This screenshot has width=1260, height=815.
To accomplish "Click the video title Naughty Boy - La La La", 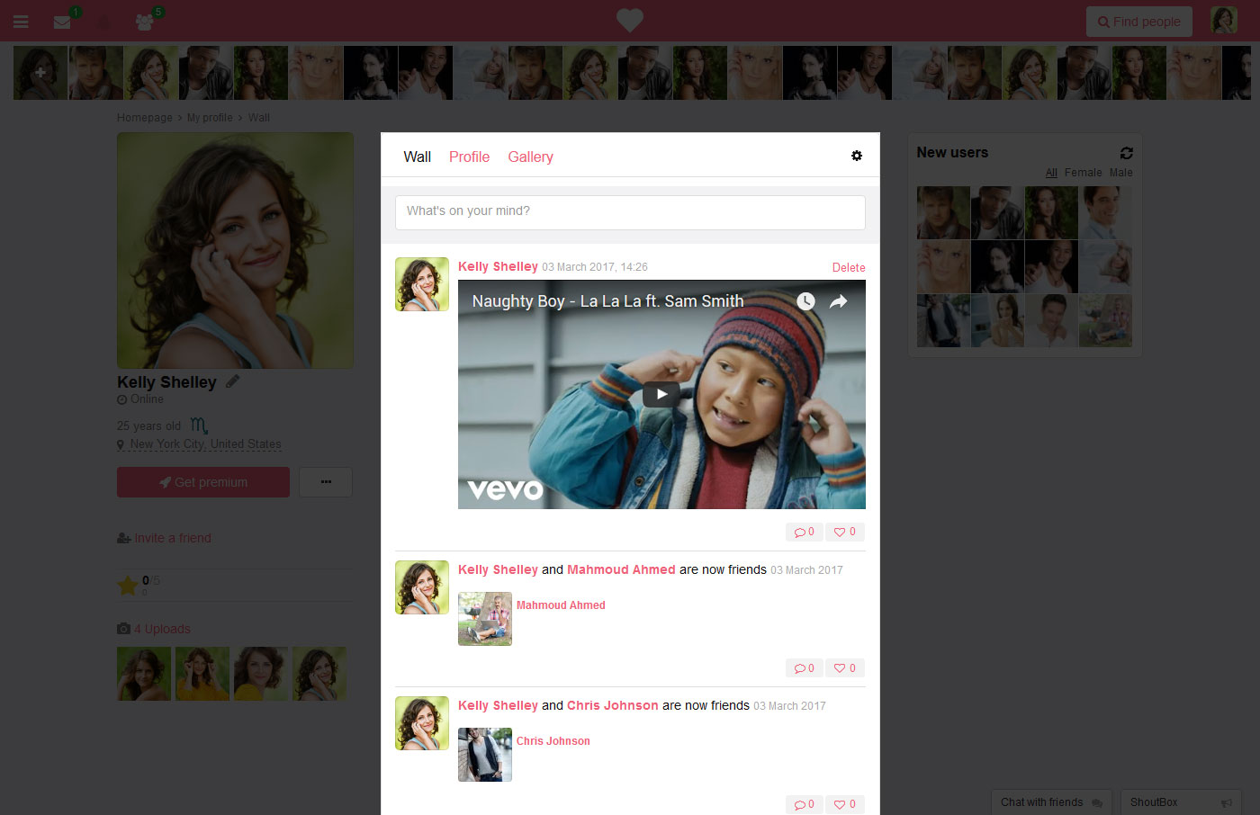I will (x=607, y=301).
